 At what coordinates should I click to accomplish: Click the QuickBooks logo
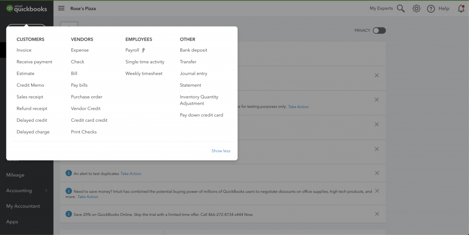tap(26, 8)
